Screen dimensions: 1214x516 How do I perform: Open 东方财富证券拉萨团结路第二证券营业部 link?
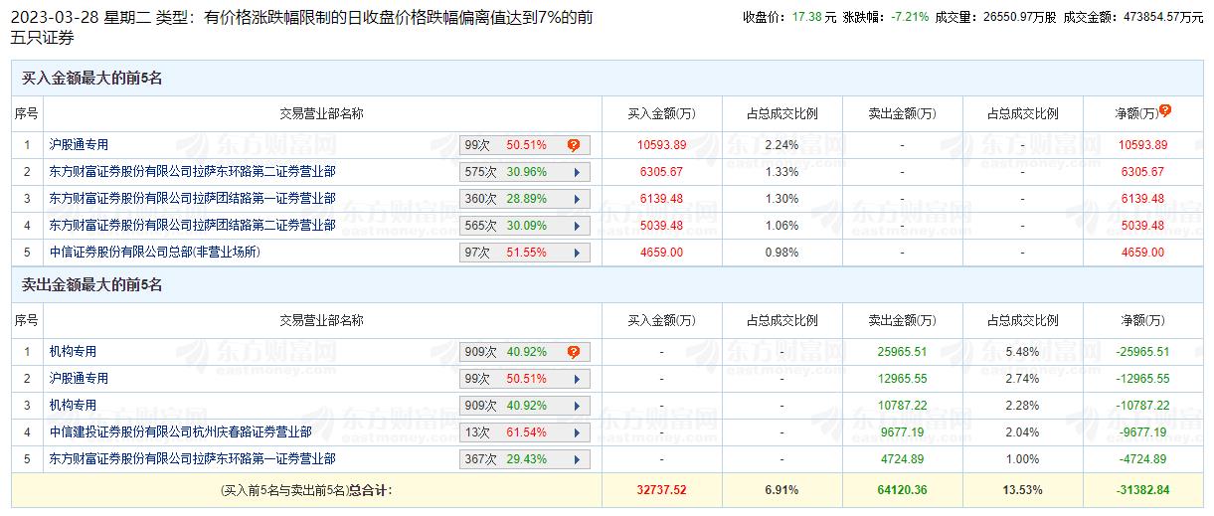click(193, 226)
